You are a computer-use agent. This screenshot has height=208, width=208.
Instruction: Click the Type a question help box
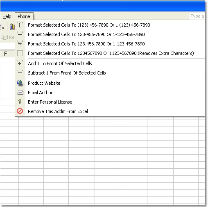197,16
